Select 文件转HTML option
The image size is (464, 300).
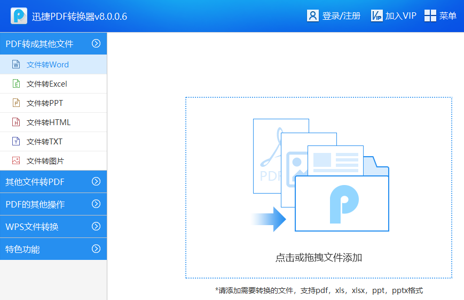click(x=53, y=122)
